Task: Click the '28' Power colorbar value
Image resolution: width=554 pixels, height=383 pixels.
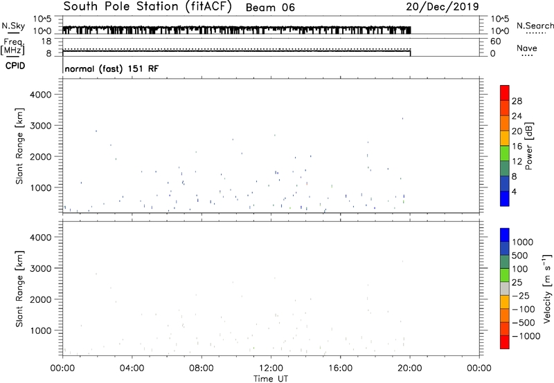Action: [517, 101]
